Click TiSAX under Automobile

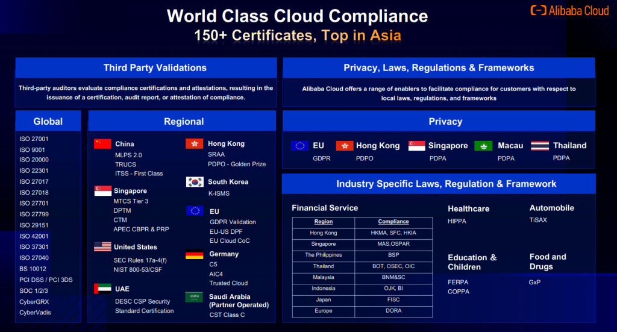(538, 220)
